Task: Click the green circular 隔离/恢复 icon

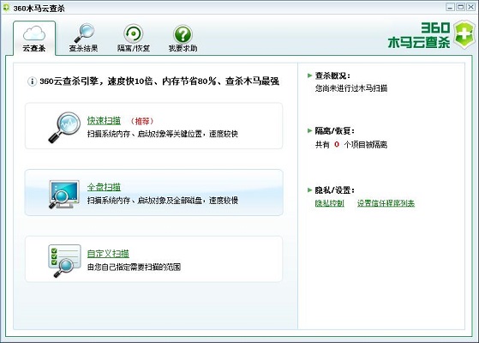Action: tap(134, 33)
